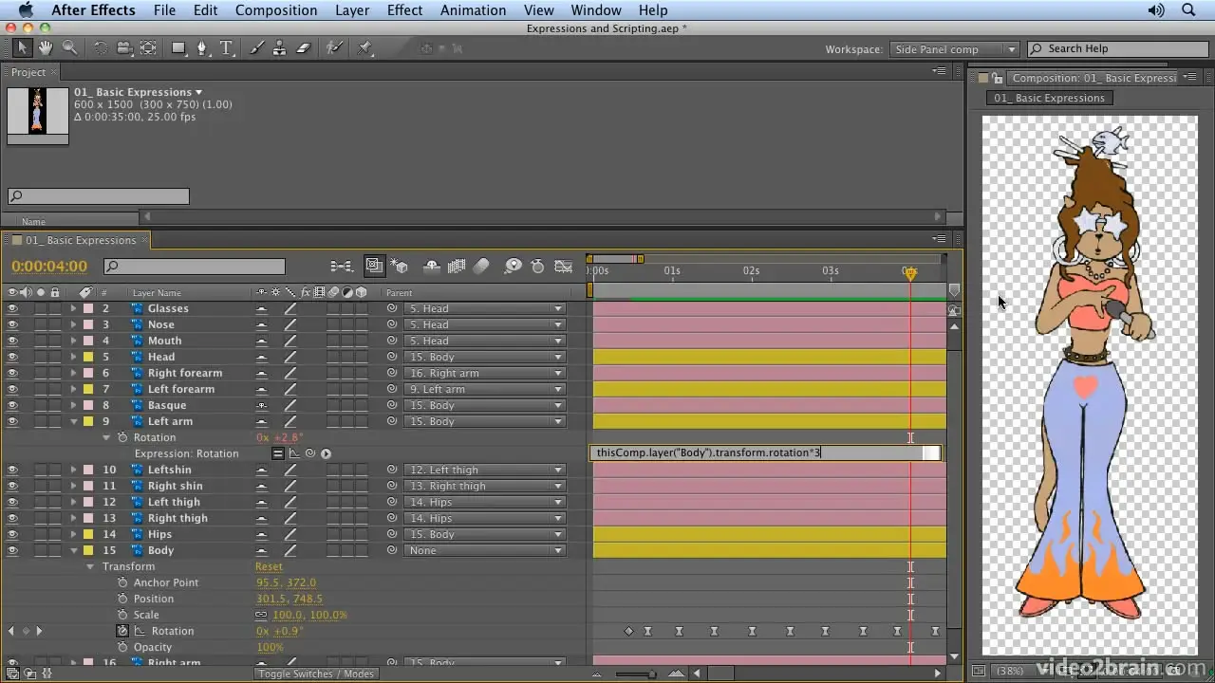Click the Live Update timeline button
This screenshot has height=683, width=1215.
tap(374, 267)
